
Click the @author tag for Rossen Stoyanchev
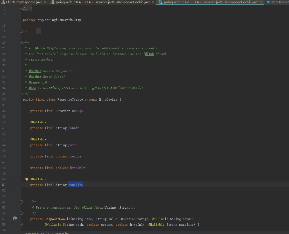pyautogui.click(x=35, y=71)
